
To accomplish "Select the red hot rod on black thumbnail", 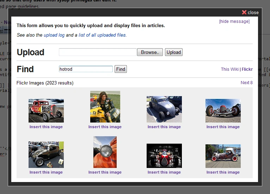I will point(164,156).
